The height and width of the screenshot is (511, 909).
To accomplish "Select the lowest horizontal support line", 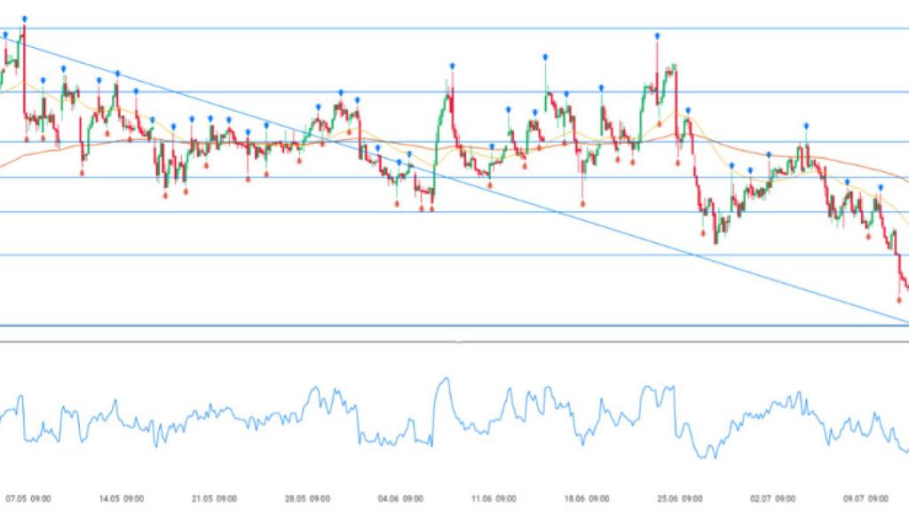I will (x=444, y=326).
